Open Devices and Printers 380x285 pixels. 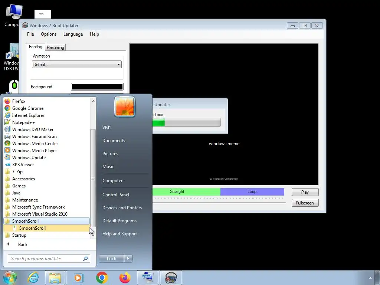click(x=122, y=208)
